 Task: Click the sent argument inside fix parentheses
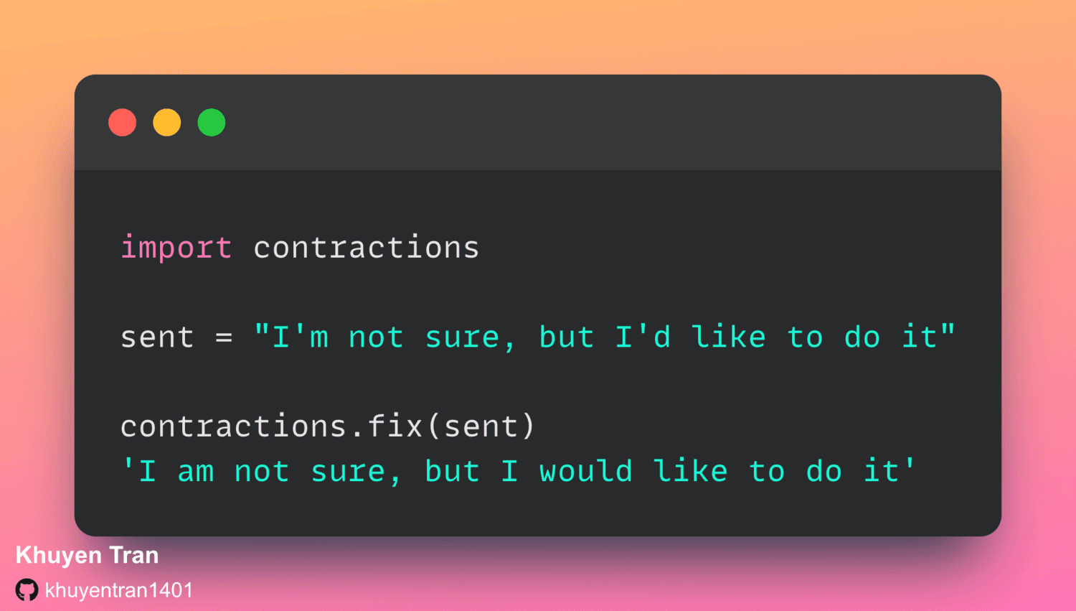pos(481,426)
